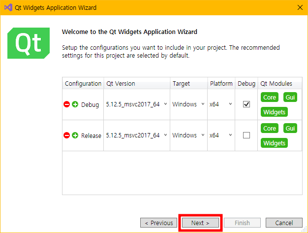Remove the Release configuration with the red minus icon

click(x=66, y=135)
